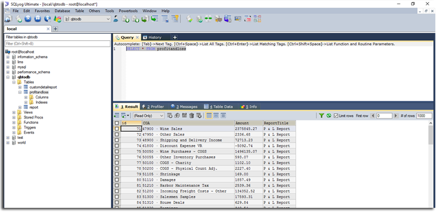
Task: Click the delete row trash icon
Action: (192, 116)
